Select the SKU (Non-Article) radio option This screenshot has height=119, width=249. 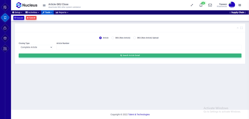click(113, 38)
